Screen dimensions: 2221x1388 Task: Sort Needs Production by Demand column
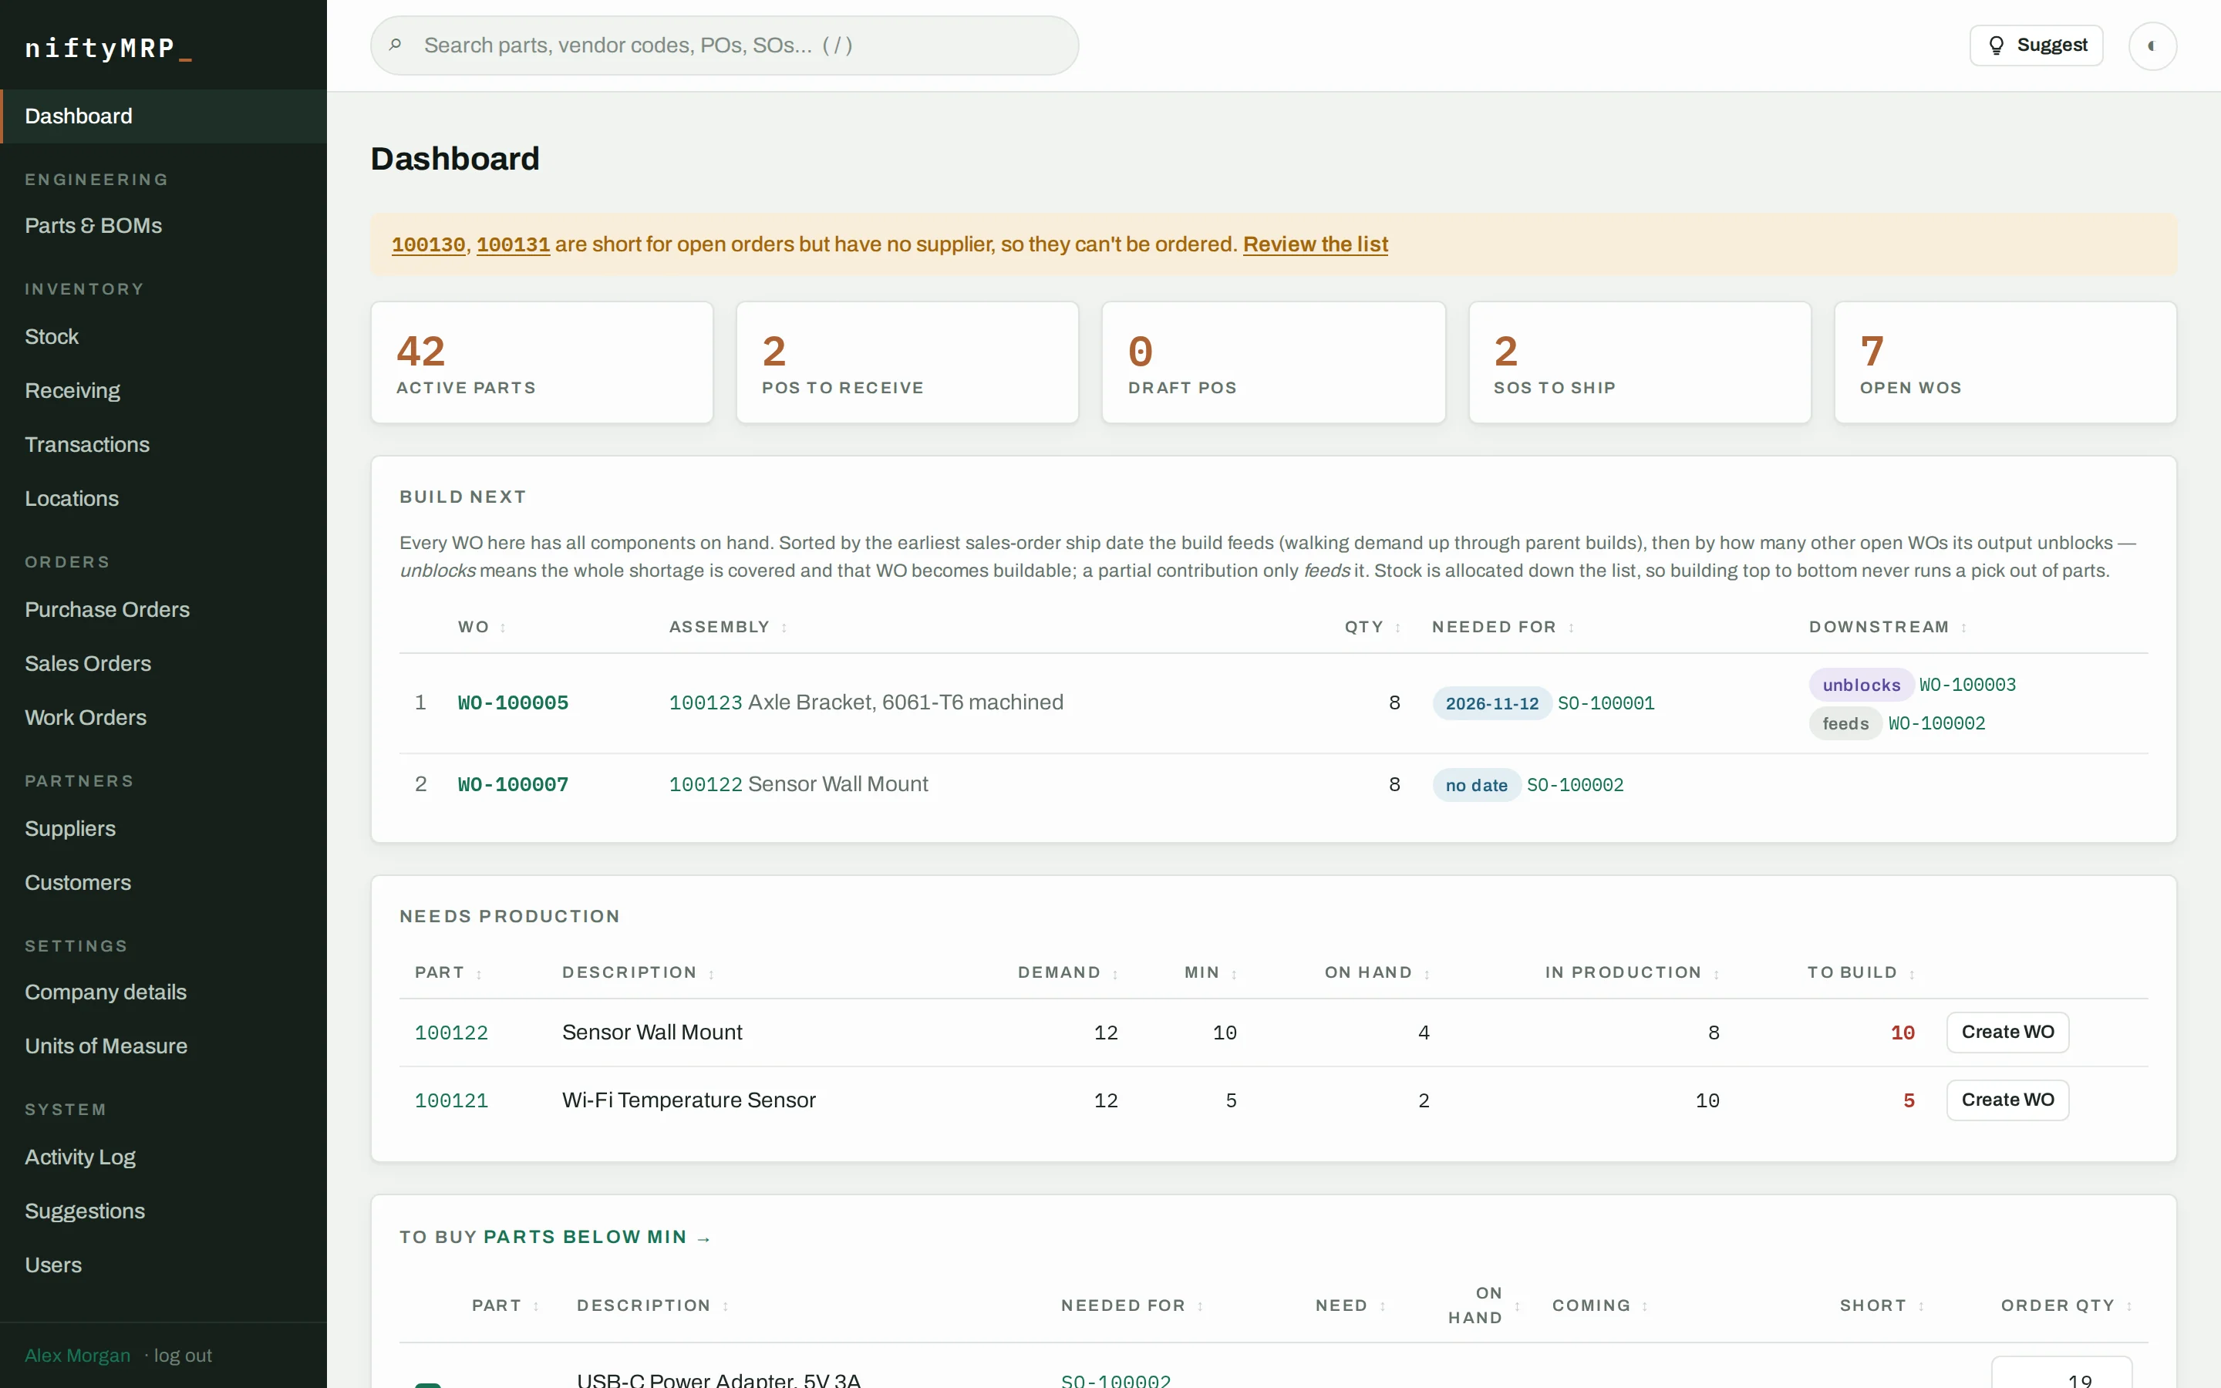pyautogui.click(x=1067, y=972)
